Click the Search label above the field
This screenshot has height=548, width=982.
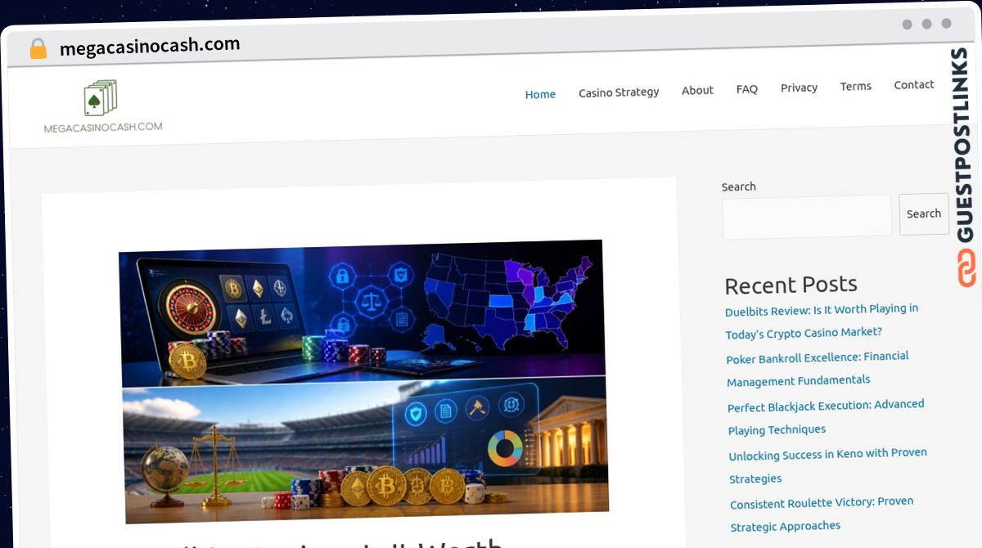click(738, 186)
